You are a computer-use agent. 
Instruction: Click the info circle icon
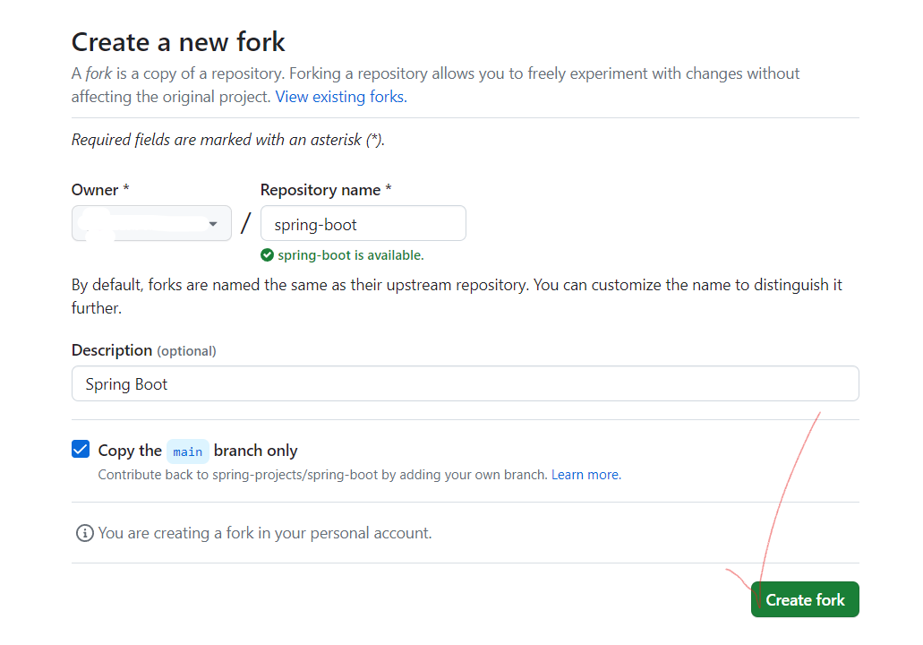pyautogui.click(x=85, y=533)
